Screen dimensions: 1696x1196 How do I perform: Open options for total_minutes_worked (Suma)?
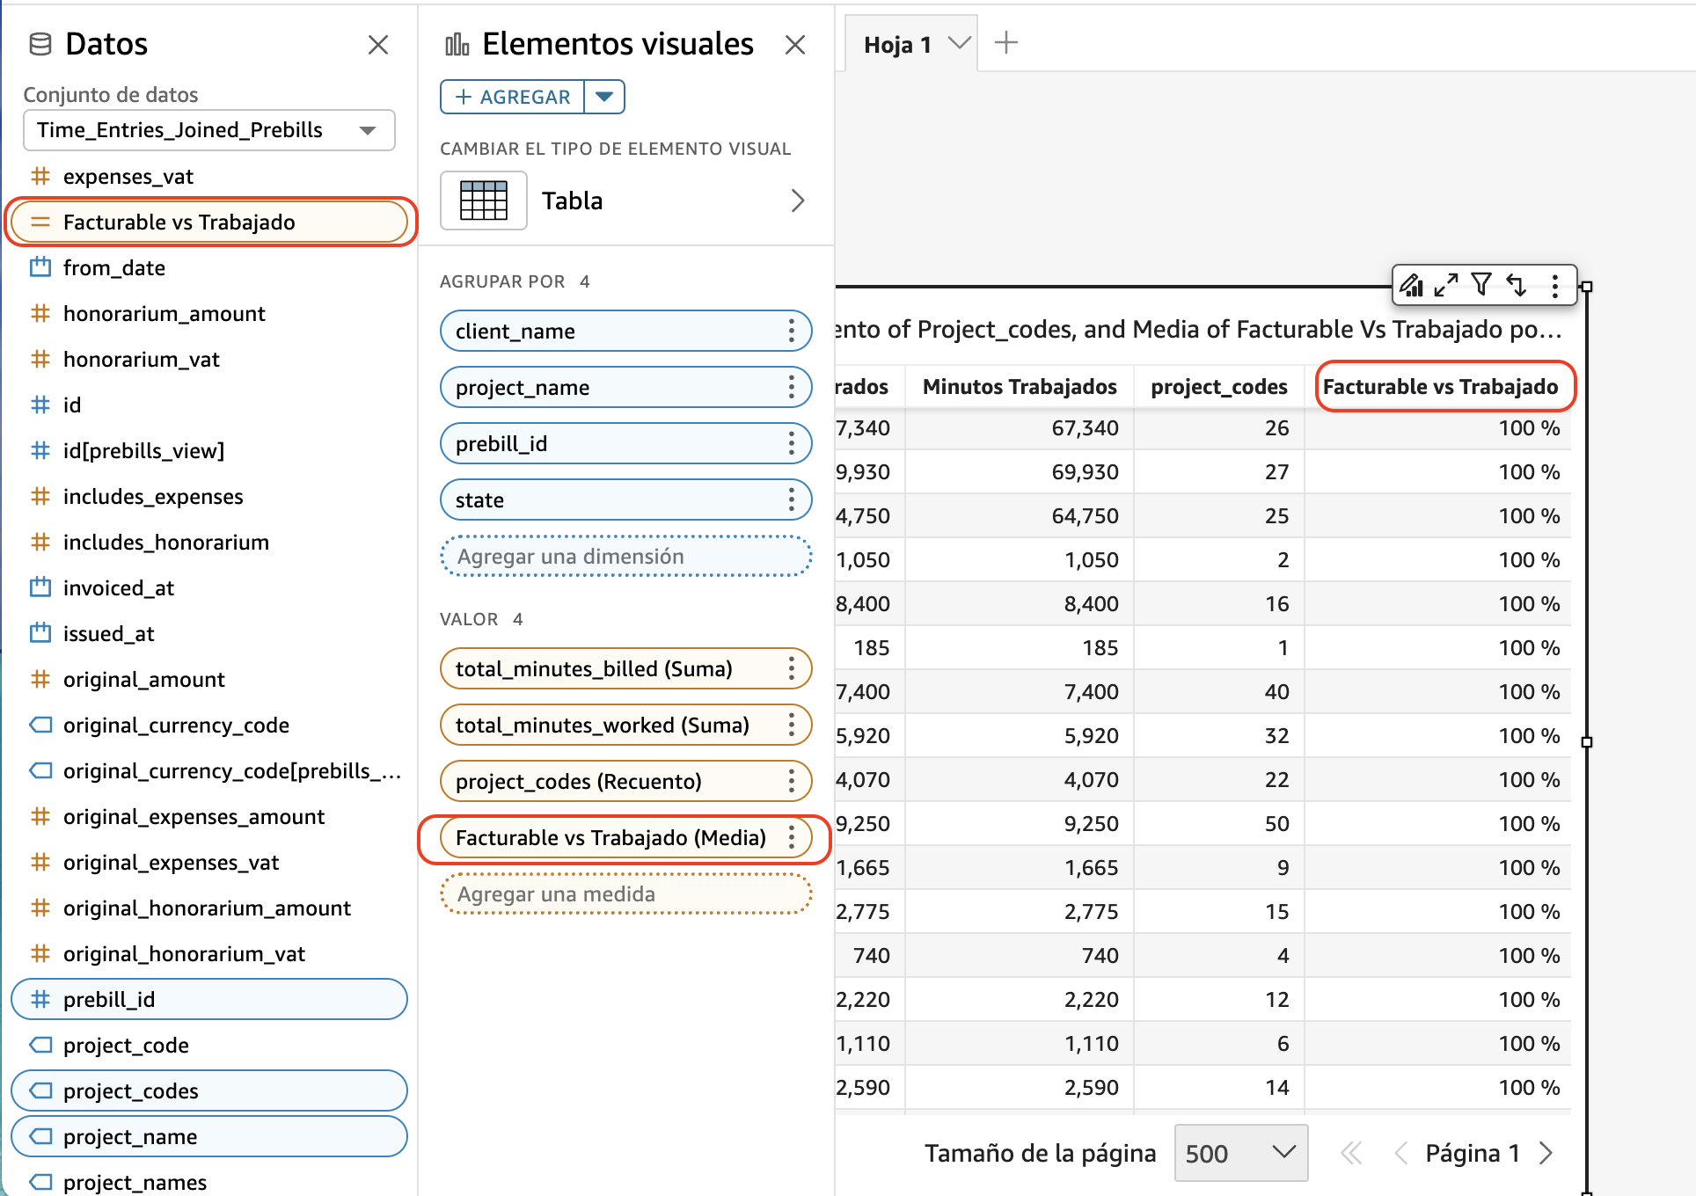[x=792, y=726]
